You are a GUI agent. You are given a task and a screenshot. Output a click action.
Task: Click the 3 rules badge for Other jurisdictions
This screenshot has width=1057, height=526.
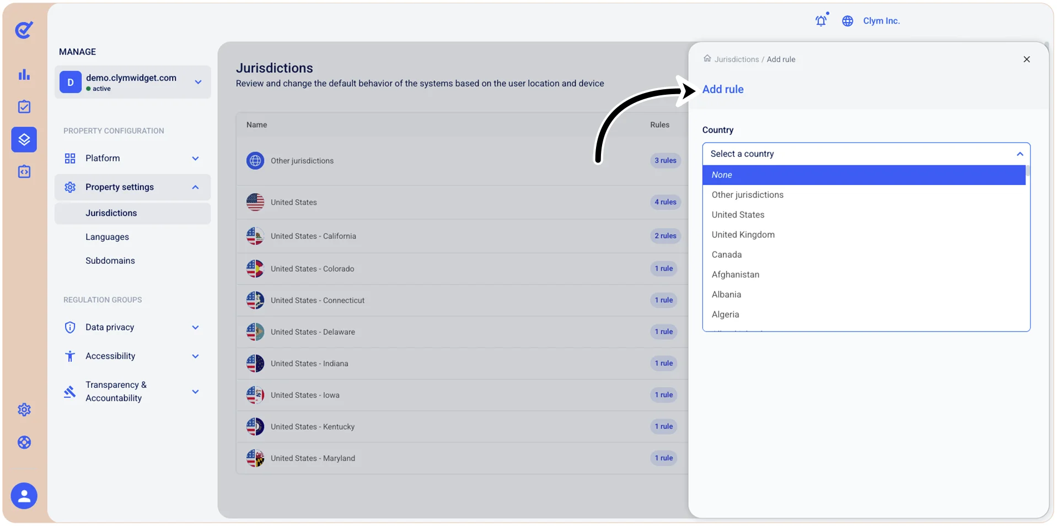coord(665,161)
